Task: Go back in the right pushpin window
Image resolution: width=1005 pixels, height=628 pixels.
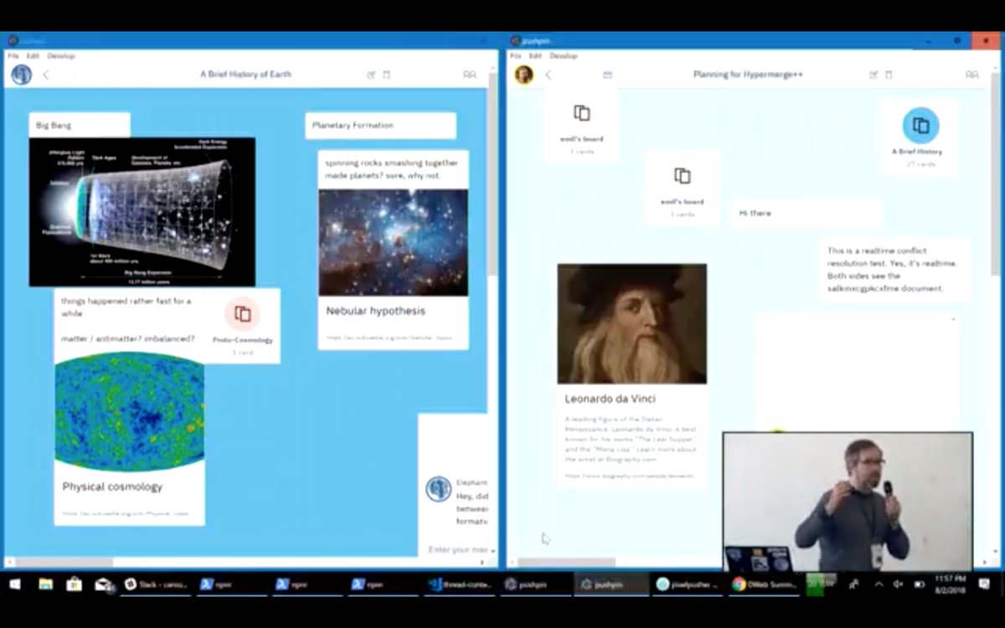Action: coord(549,75)
